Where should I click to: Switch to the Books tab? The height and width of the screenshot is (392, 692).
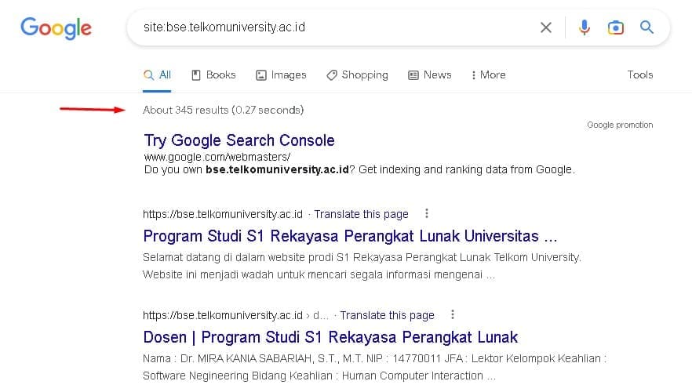[x=213, y=75]
